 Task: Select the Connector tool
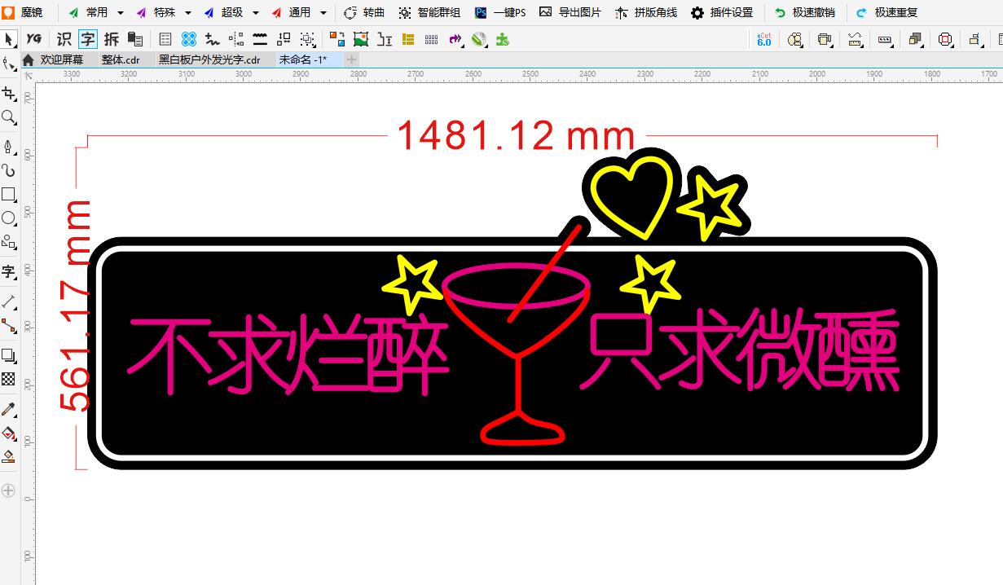(x=8, y=326)
